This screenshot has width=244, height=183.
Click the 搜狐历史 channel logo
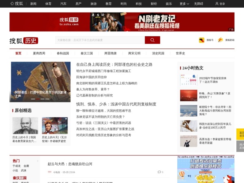pyautogui.click(x=24, y=41)
